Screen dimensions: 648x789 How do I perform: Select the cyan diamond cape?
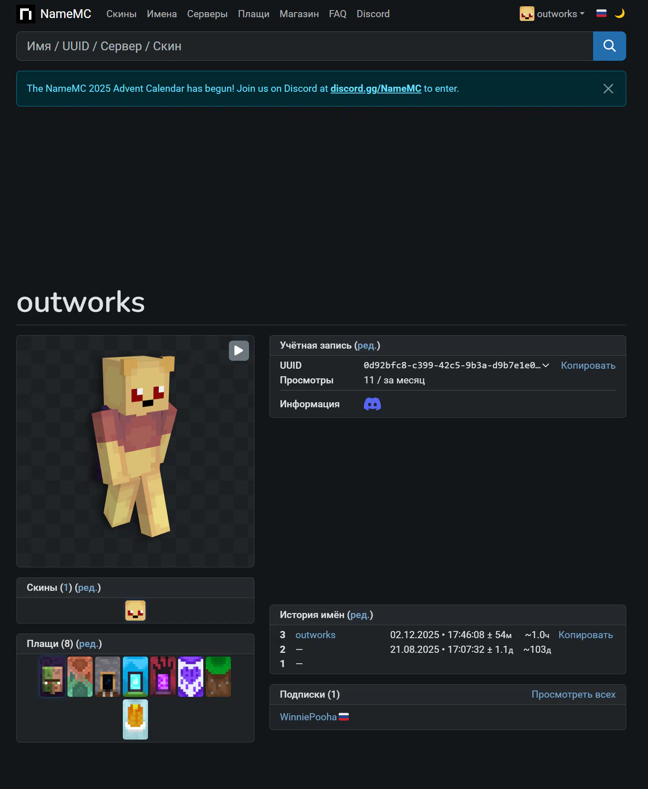(x=135, y=677)
